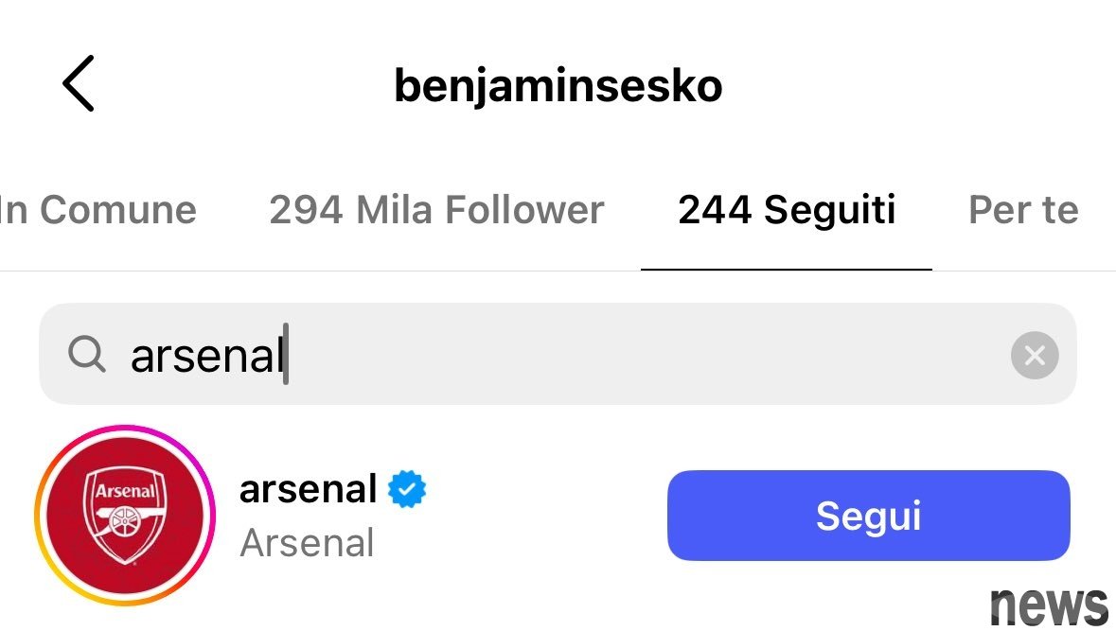Go to the Per te tab
Image resolution: width=1116 pixels, height=631 pixels.
click(x=1023, y=210)
